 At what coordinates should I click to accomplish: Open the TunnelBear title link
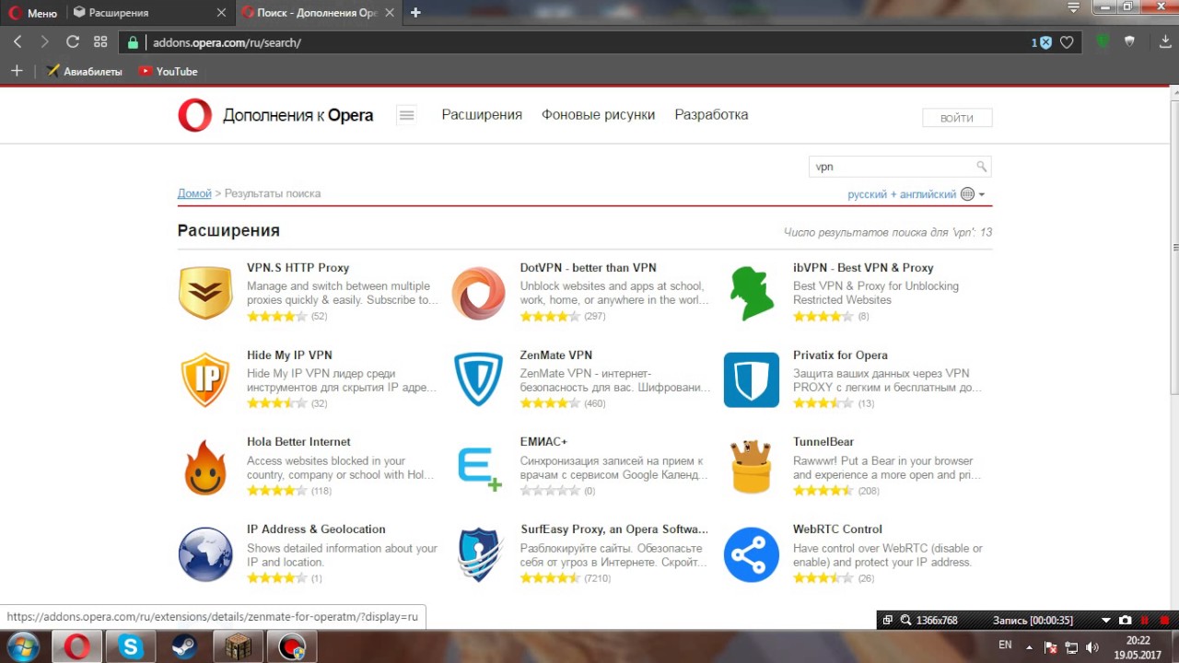coord(823,442)
